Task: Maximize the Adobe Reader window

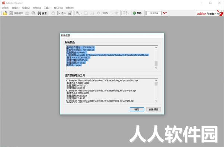Action: (x=210, y=3)
